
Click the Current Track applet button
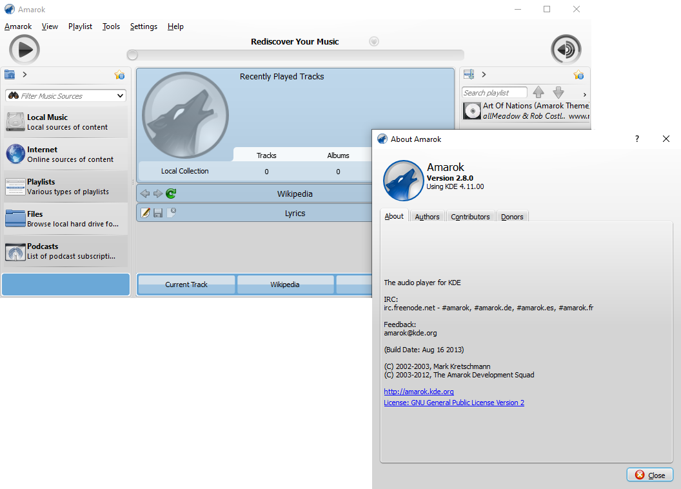point(186,284)
